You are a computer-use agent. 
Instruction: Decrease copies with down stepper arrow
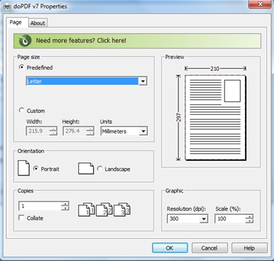click(65, 208)
